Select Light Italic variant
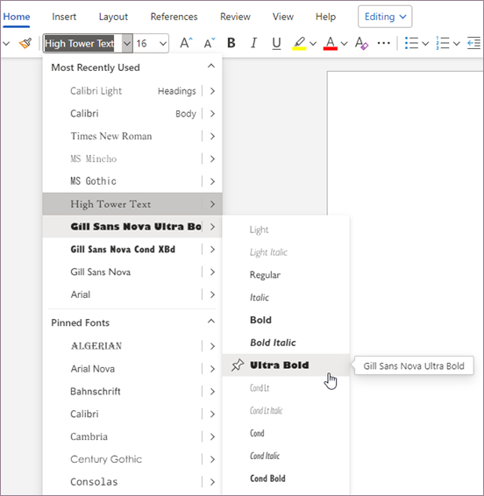484x496 pixels. coord(286,252)
